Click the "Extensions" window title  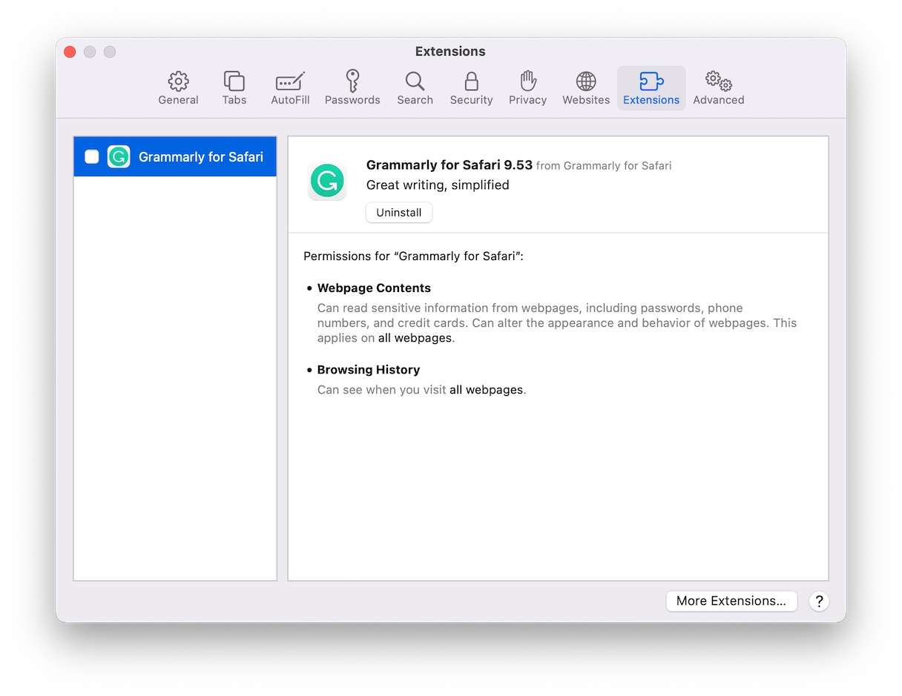click(450, 51)
